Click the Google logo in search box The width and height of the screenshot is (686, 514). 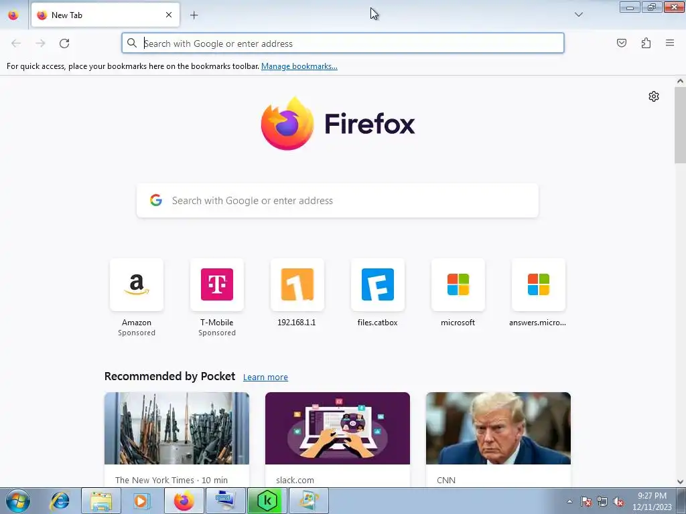click(156, 200)
